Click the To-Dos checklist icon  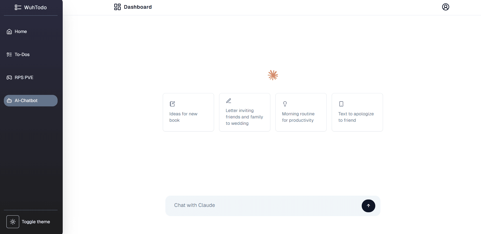[x=9, y=54]
